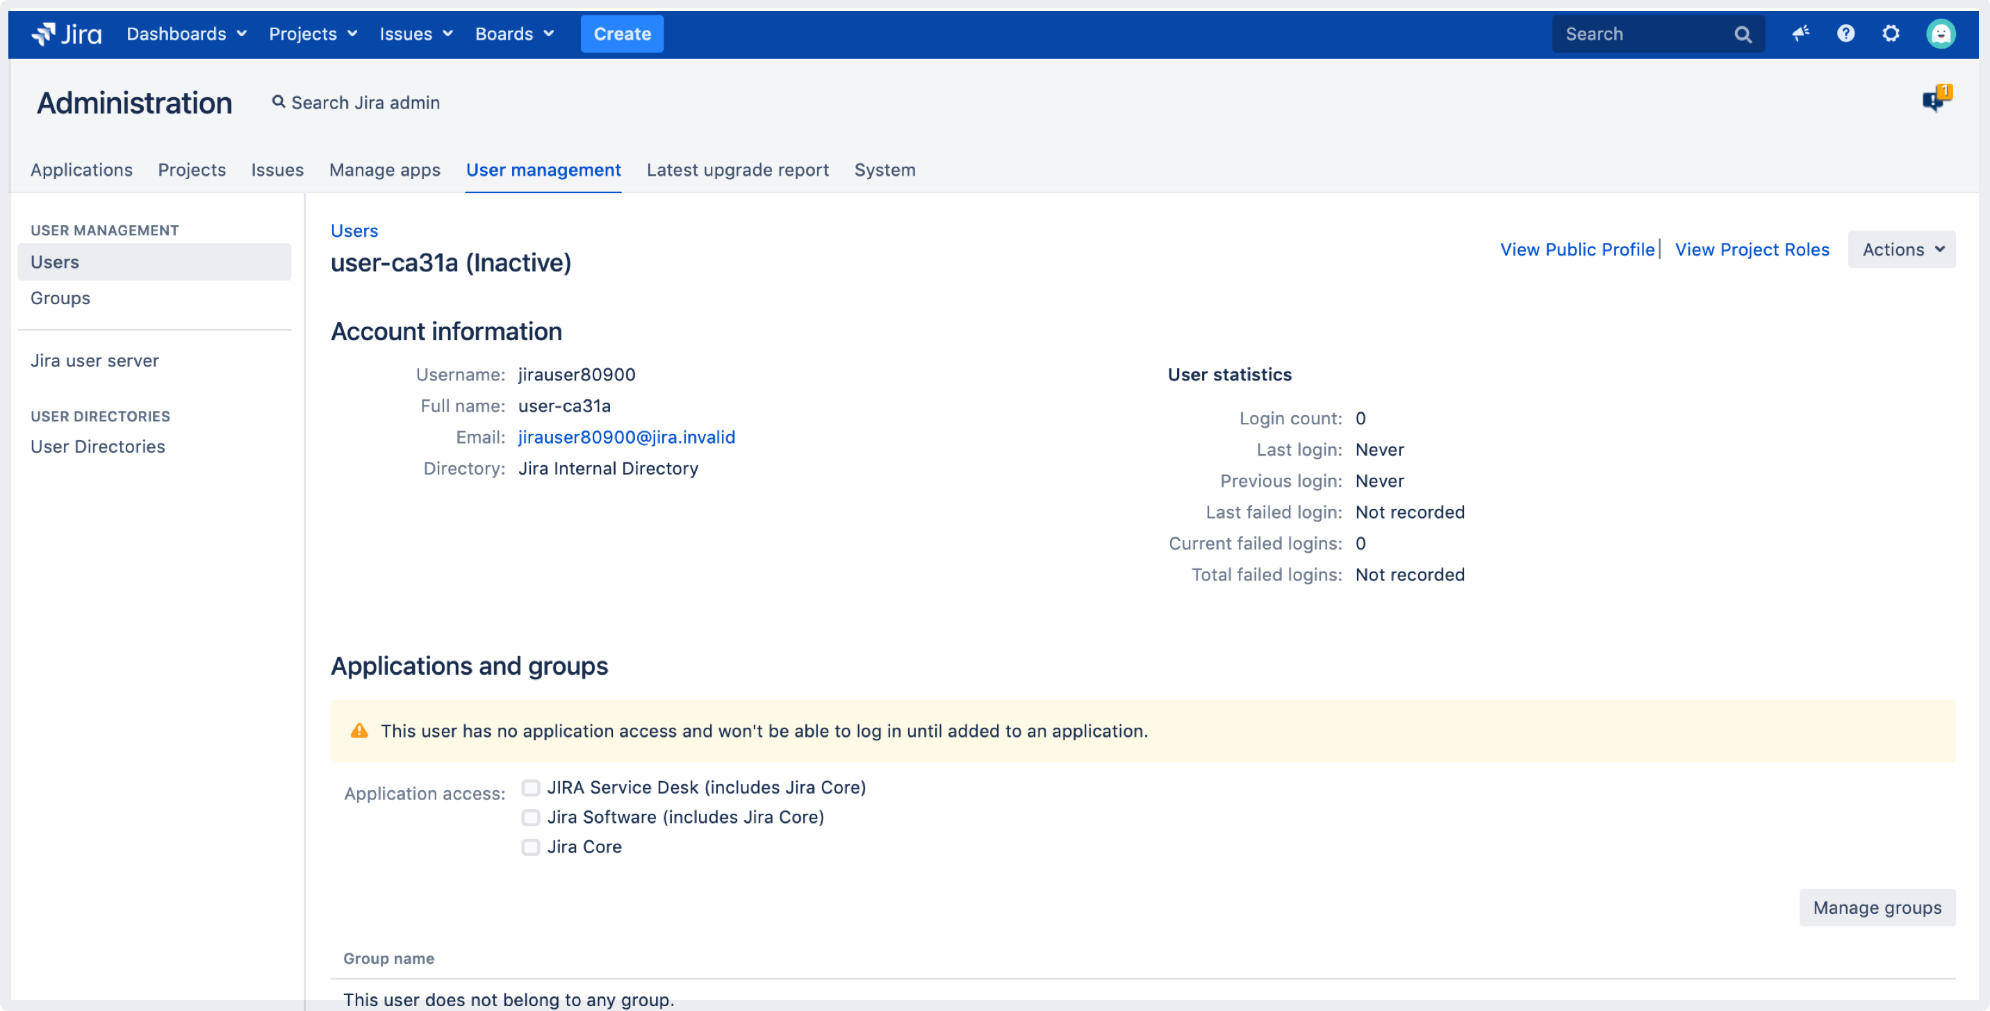This screenshot has width=1990, height=1011.
Task: Open the feedback megaphone icon
Action: [1801, 33]
